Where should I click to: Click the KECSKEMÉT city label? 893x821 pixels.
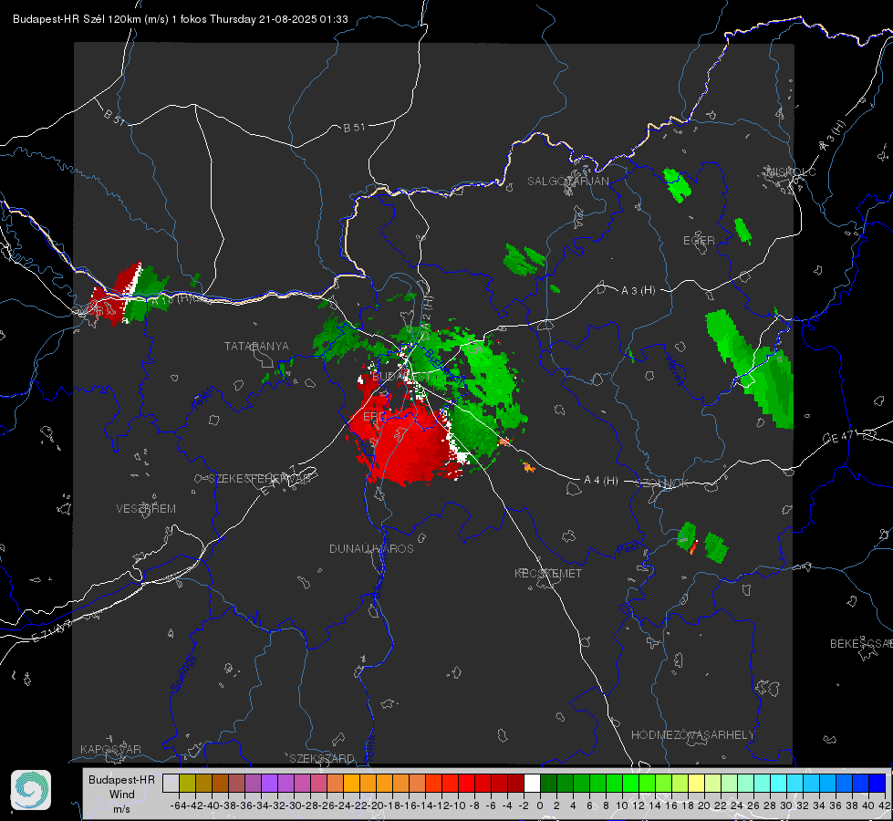pyautogui.click(x=548, y=573)
